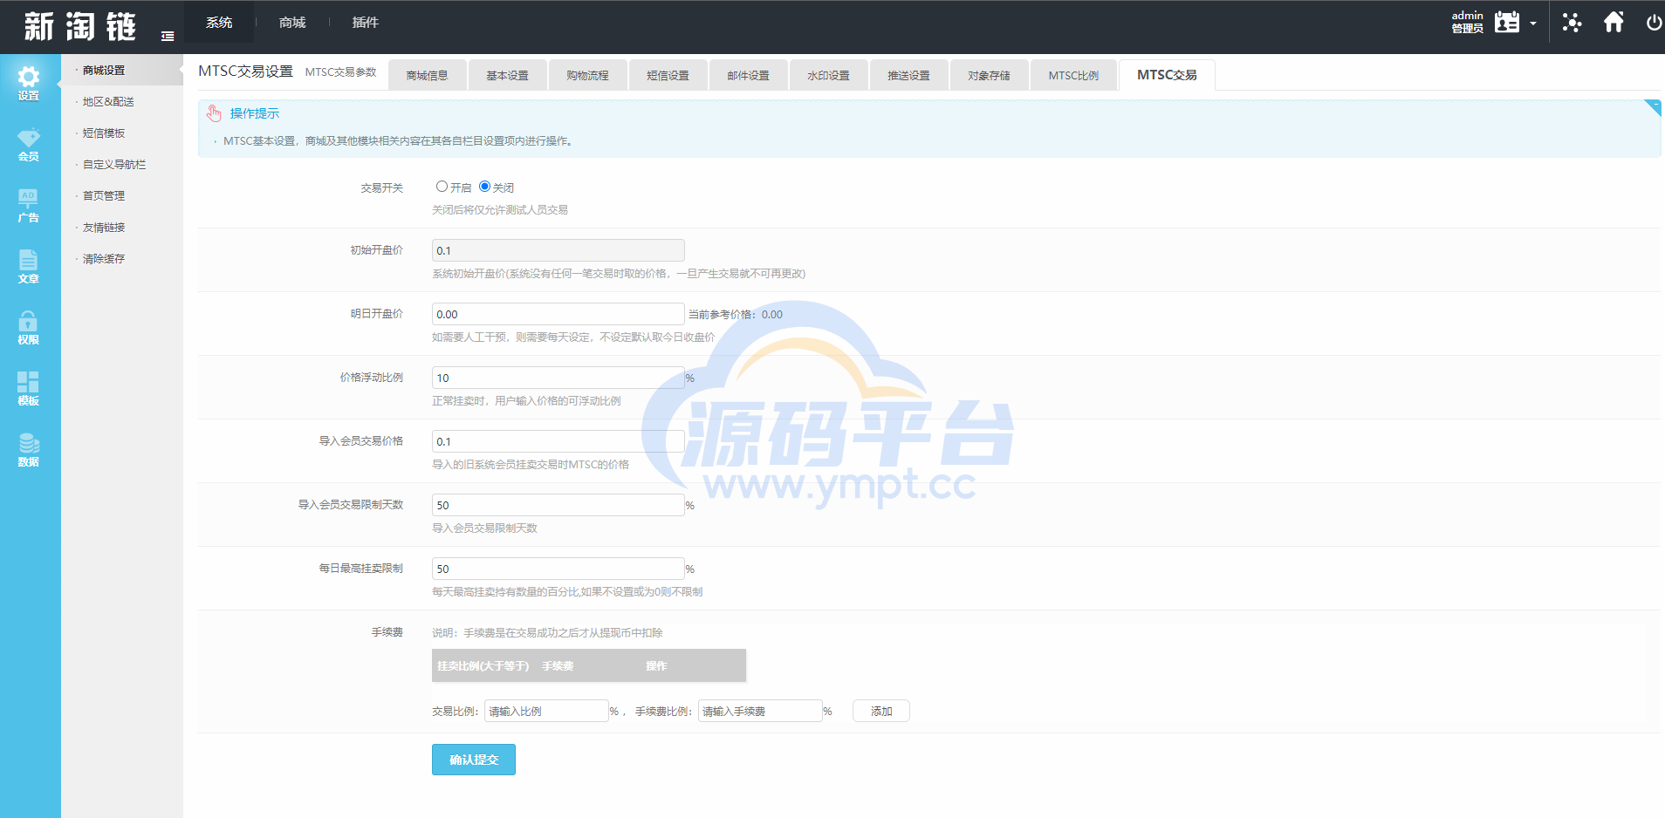The width and height of the screenshot is (1665, 818).
Task: Switch to the 商城信息 tab
Action: 427,76
